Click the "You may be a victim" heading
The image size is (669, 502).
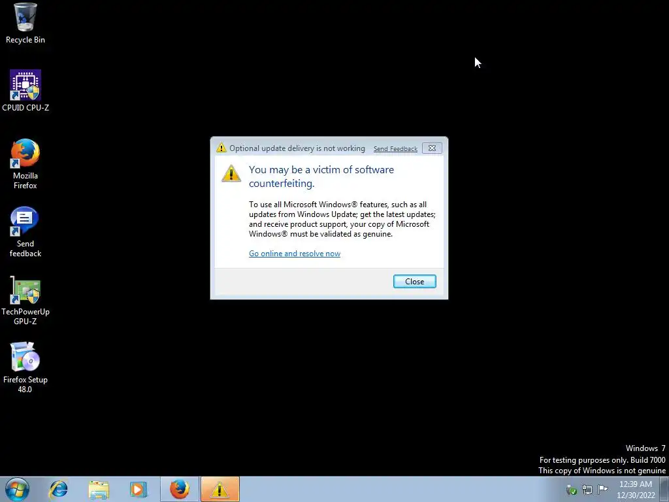(321, 176)
